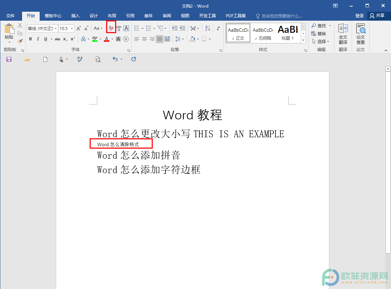Viewport: 391px width, 289px height.
Task: Open the print preview icon
Action: pos(98,59)
